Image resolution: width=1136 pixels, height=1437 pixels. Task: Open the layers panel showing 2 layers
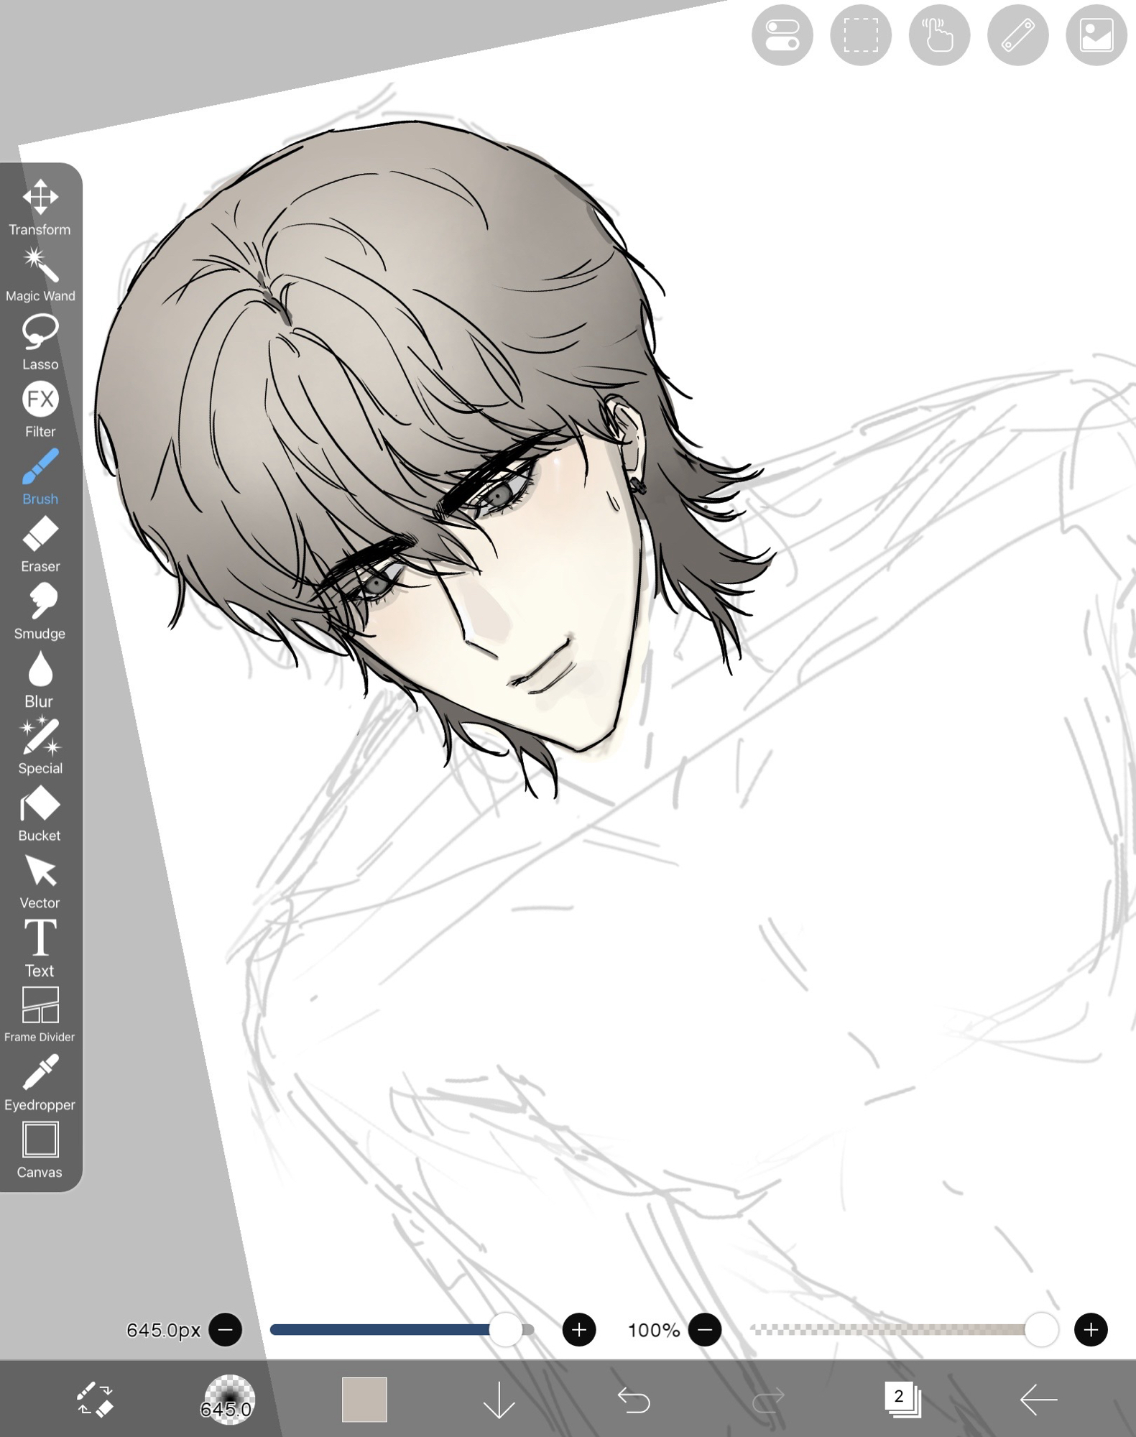point(902,1400)
